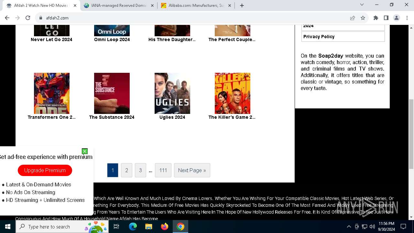Go back to previous page in Chrome
Image resolution: width=414 pixels, height=233 pixels.
tap(7, 18)
